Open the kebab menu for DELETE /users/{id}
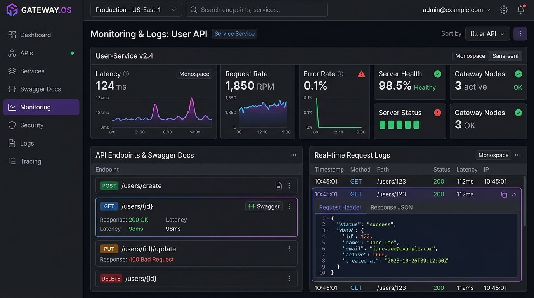Screen dimensions: 534x298 tap(289, 279)
